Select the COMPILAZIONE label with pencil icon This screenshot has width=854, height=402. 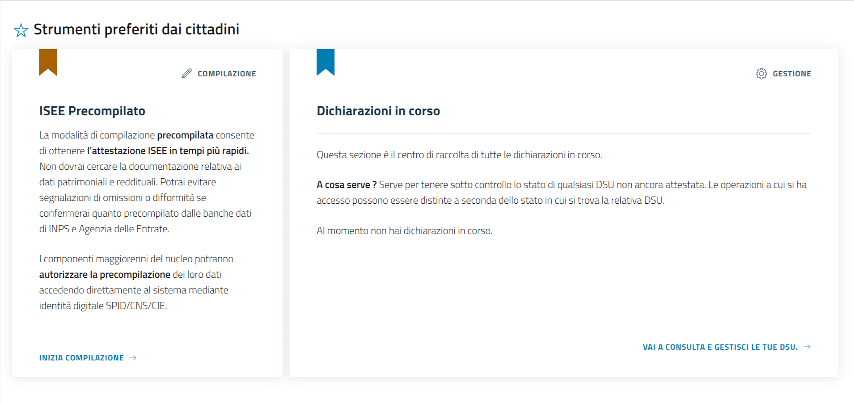click(x=226, y=73)
